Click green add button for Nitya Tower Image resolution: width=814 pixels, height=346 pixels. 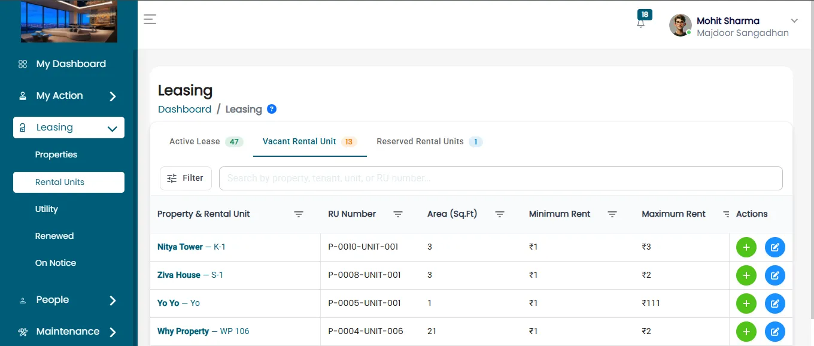click(746, 247)
